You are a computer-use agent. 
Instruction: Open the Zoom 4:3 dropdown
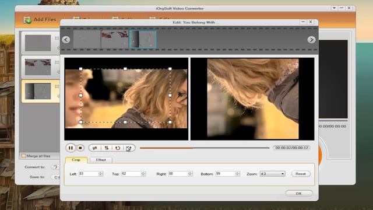point(272,174)
